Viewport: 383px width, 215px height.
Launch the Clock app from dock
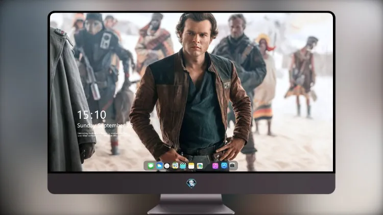(x=167, y=166)
